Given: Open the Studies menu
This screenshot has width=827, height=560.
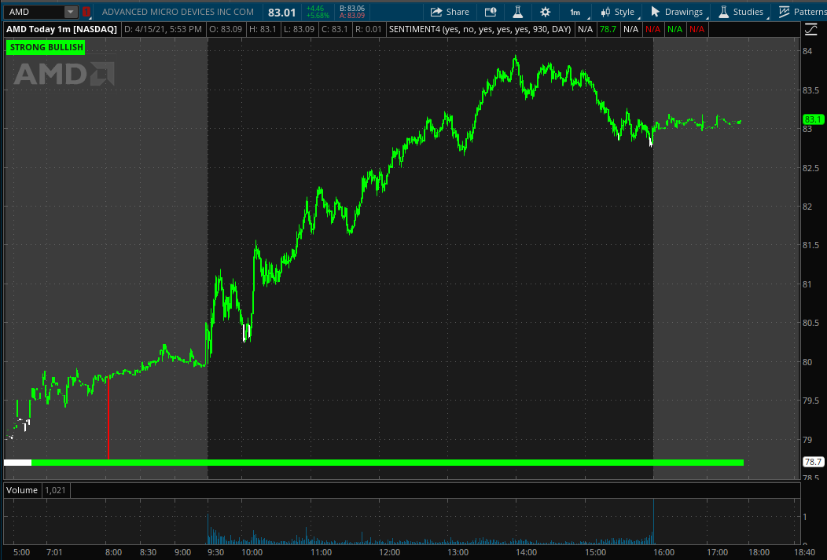Looking at the screenshot, I should point(741,12).
